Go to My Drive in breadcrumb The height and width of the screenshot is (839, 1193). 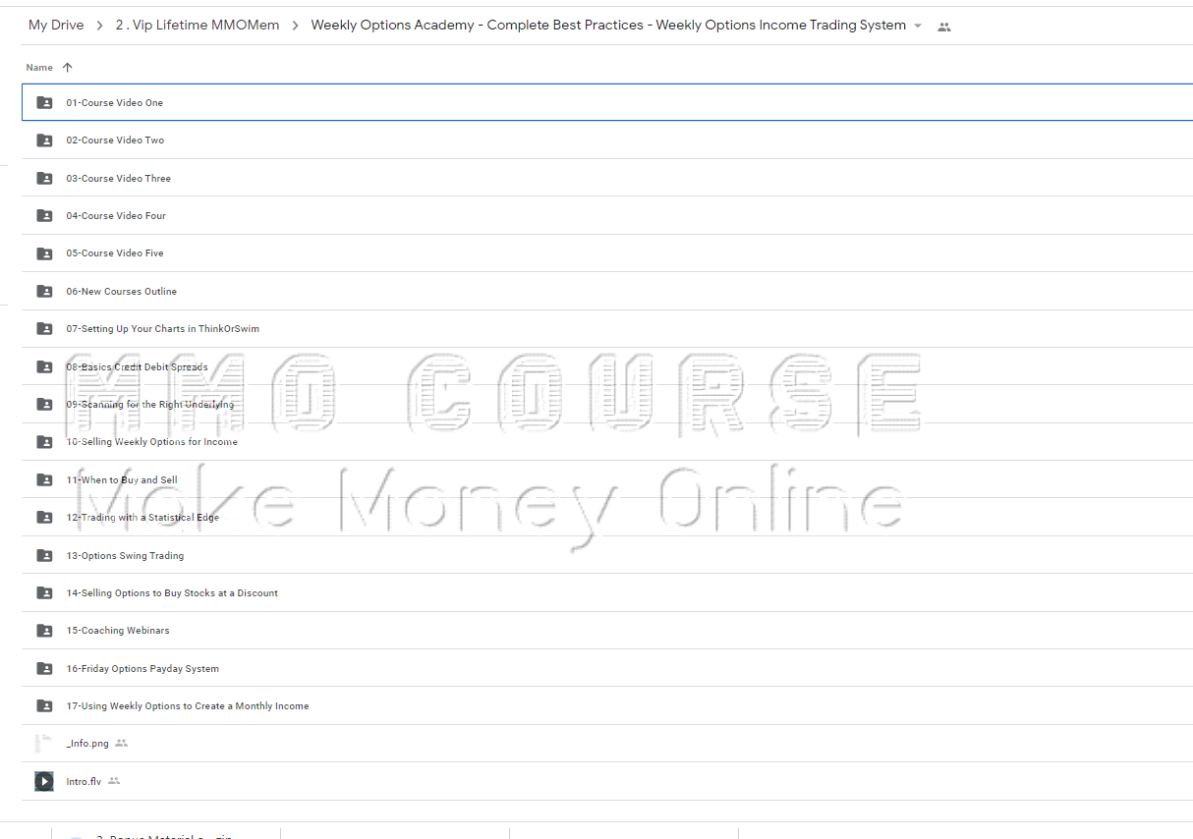(56, 26)
